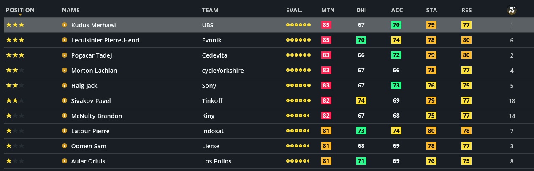
Task: Click the sort arrow under POSITION
Action: [20, 15]
